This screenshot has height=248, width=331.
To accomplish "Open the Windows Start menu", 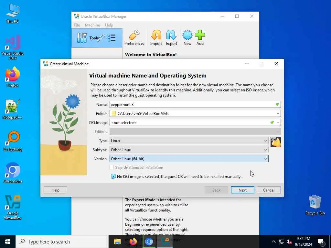I will 8,242.
